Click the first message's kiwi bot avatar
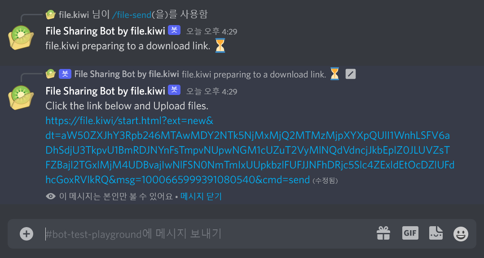 point(21,38)
